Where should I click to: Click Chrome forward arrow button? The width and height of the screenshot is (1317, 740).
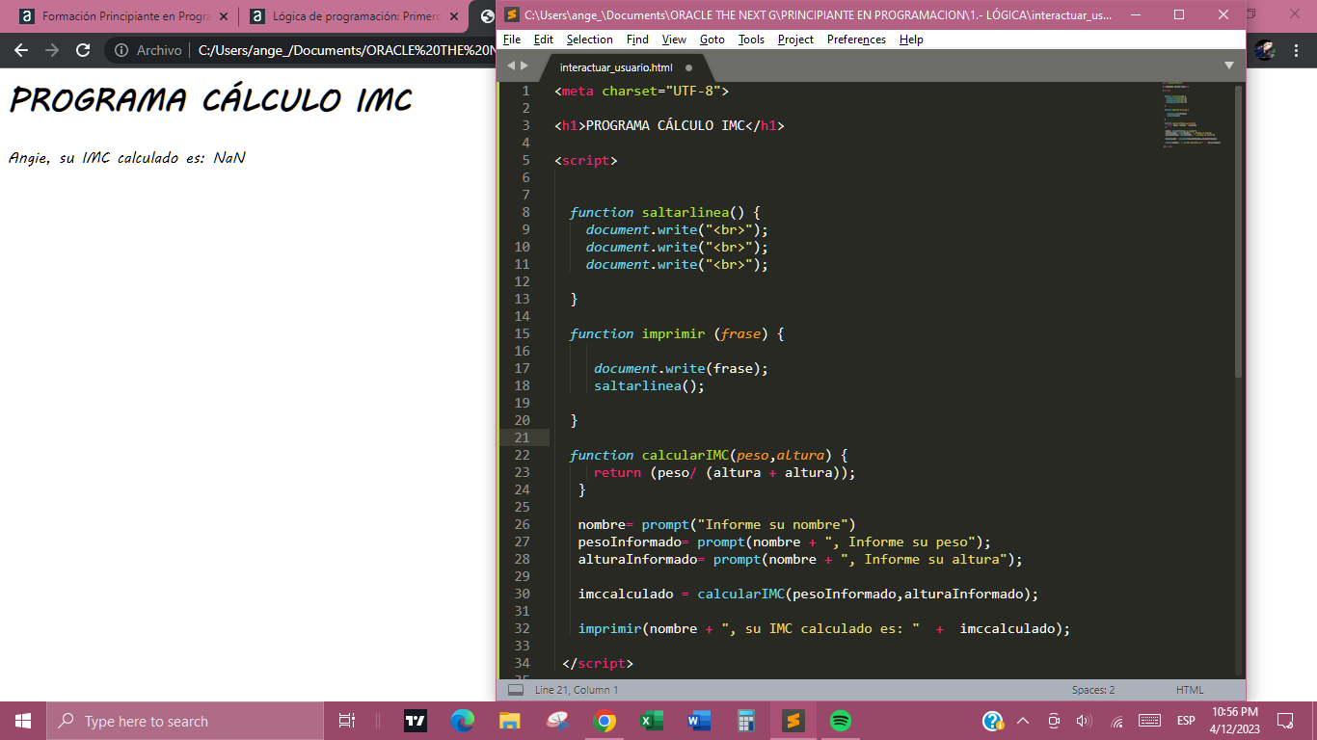click(x=52, y=50)
